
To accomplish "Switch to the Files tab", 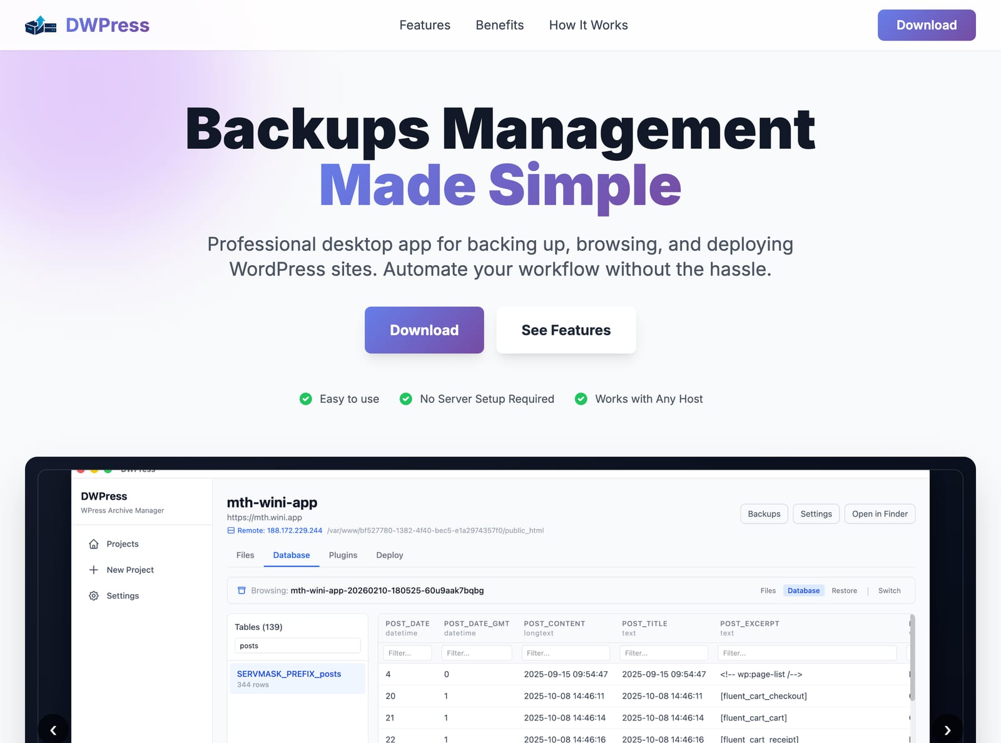I will 245,555.
